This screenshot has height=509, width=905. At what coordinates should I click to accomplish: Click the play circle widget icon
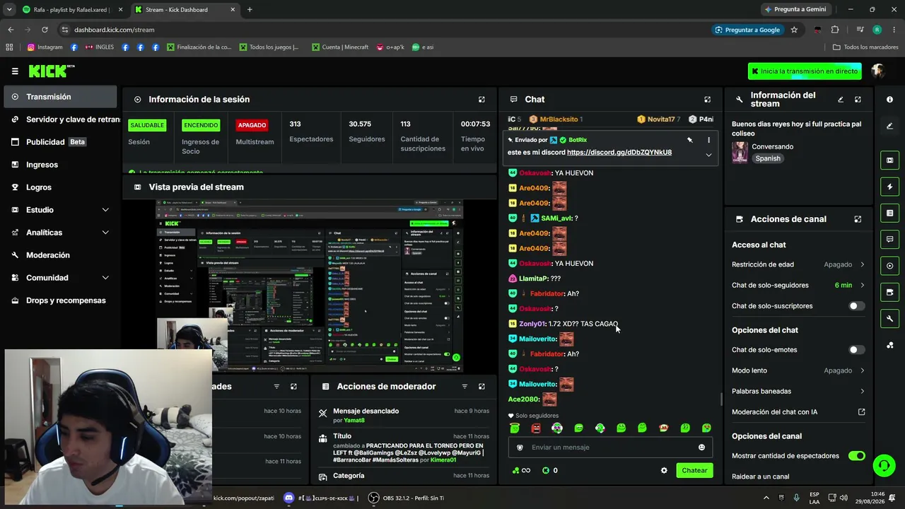[889, 266]
